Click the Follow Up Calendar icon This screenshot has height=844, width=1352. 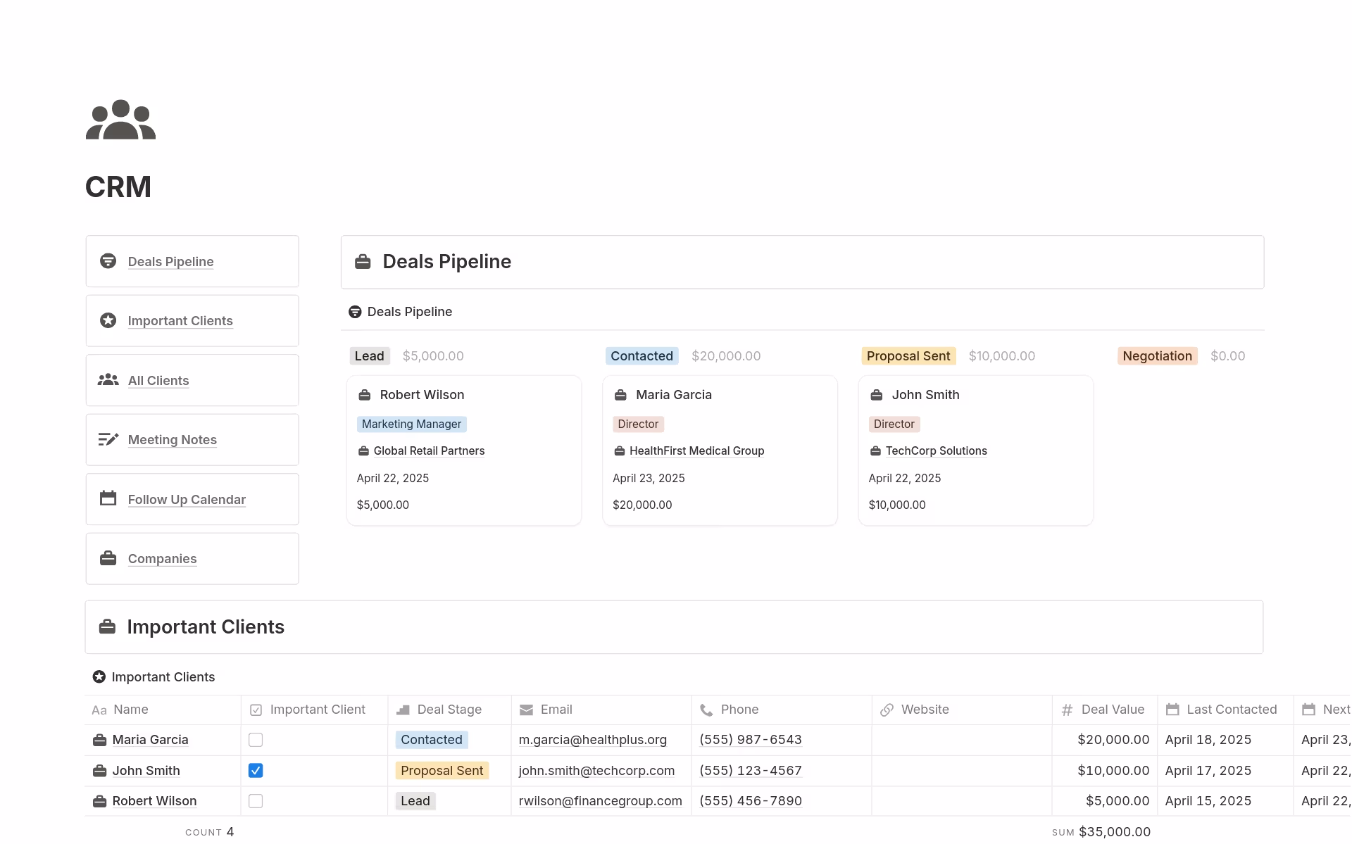pos(108,498)
